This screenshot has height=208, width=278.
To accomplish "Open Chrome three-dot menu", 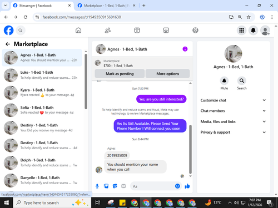I will [272, 17].
